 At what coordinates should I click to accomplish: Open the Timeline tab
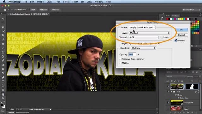tap(10, 112)
